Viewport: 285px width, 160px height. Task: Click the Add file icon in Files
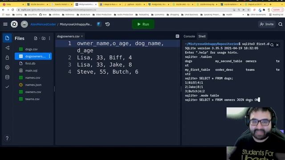coord(36,38)
